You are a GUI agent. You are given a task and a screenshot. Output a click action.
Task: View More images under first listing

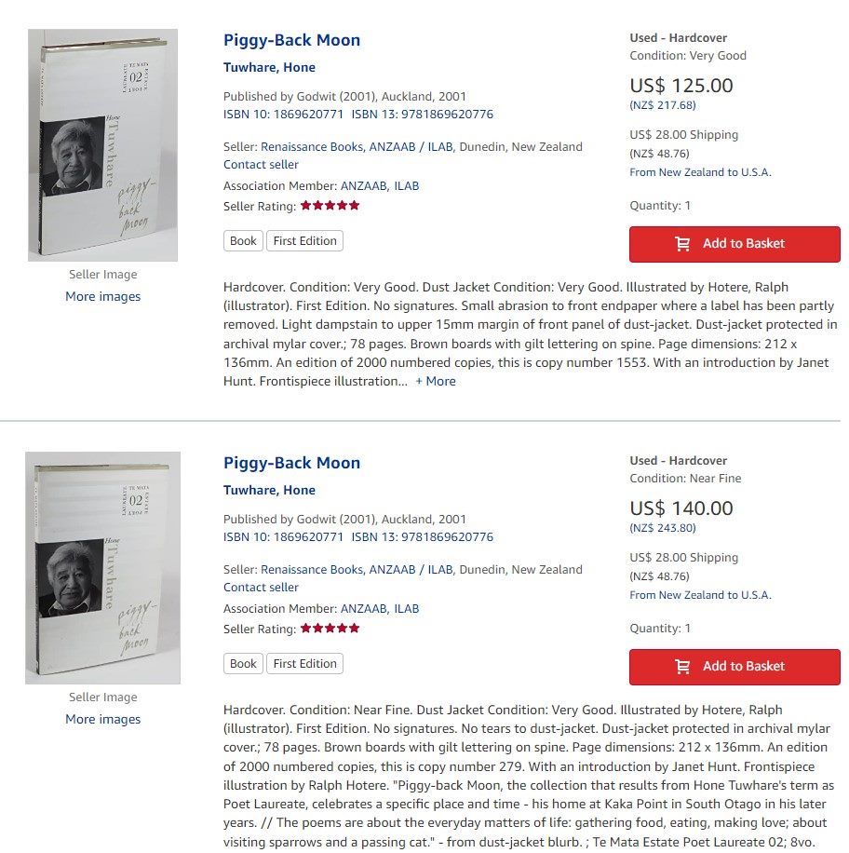click(x=102, y=296)
